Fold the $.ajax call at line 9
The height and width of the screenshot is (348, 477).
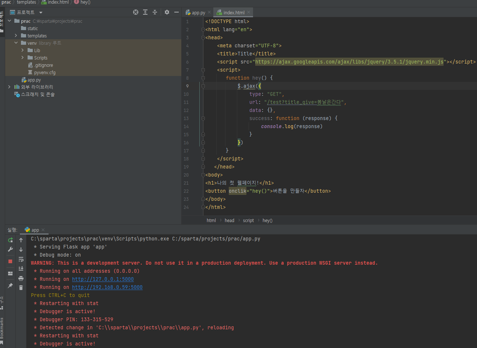(x=203, y=86)
